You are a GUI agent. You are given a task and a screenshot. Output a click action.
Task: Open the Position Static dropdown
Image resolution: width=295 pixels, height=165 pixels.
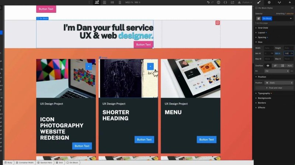pos(279,83)
